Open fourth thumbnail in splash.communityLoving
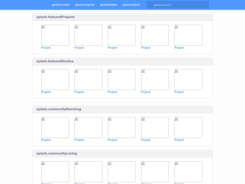Image resolution: width=245 pixels, height=184 pixels. click(155, 172)
